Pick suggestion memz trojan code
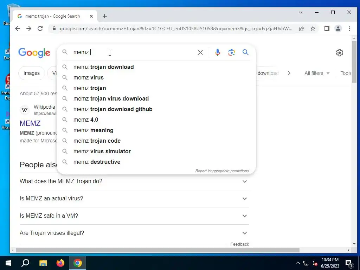 [156, 141]
